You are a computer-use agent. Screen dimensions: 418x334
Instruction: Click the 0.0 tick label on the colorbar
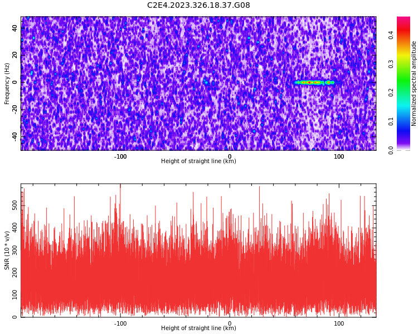391,150
